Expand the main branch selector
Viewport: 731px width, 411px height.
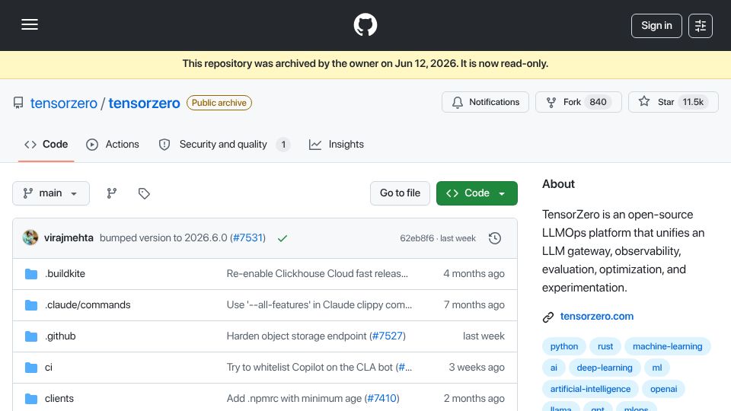click(x=51, y=193)
